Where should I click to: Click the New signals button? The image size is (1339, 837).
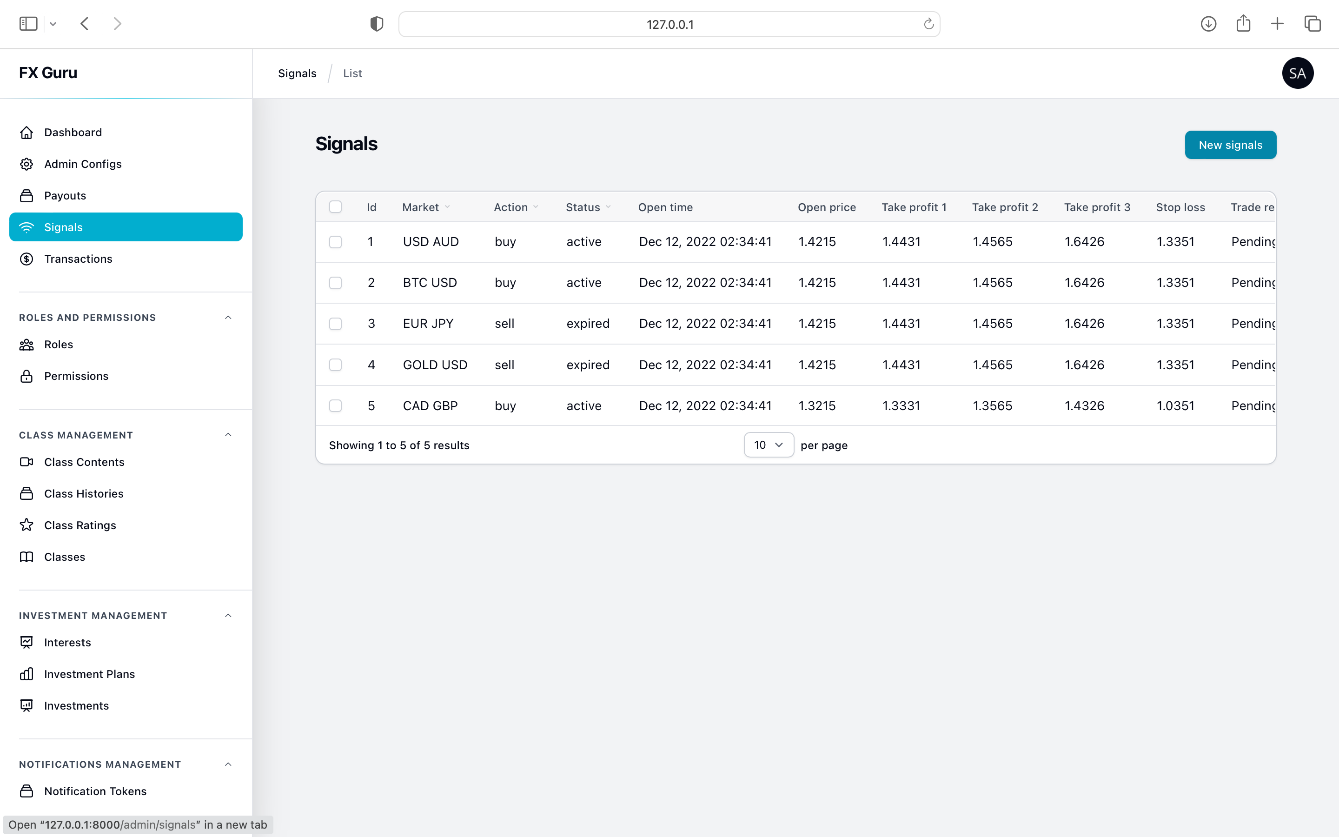1230,145
